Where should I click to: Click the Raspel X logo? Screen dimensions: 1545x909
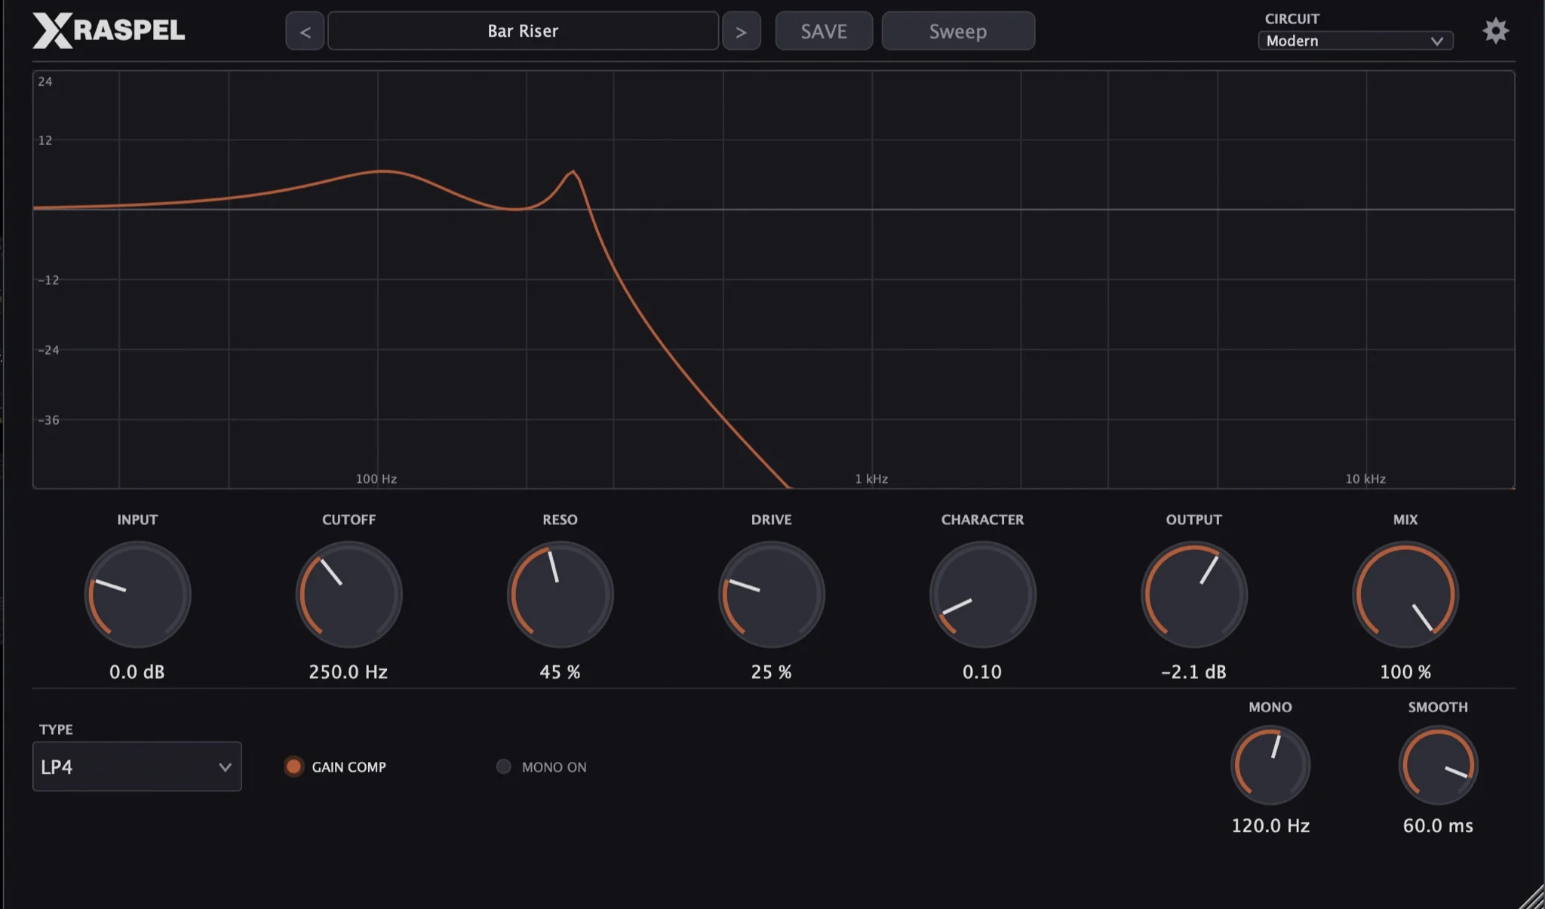pos(109,31)
